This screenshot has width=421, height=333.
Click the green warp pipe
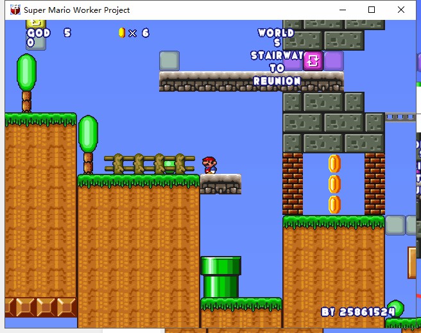(221, 277)
